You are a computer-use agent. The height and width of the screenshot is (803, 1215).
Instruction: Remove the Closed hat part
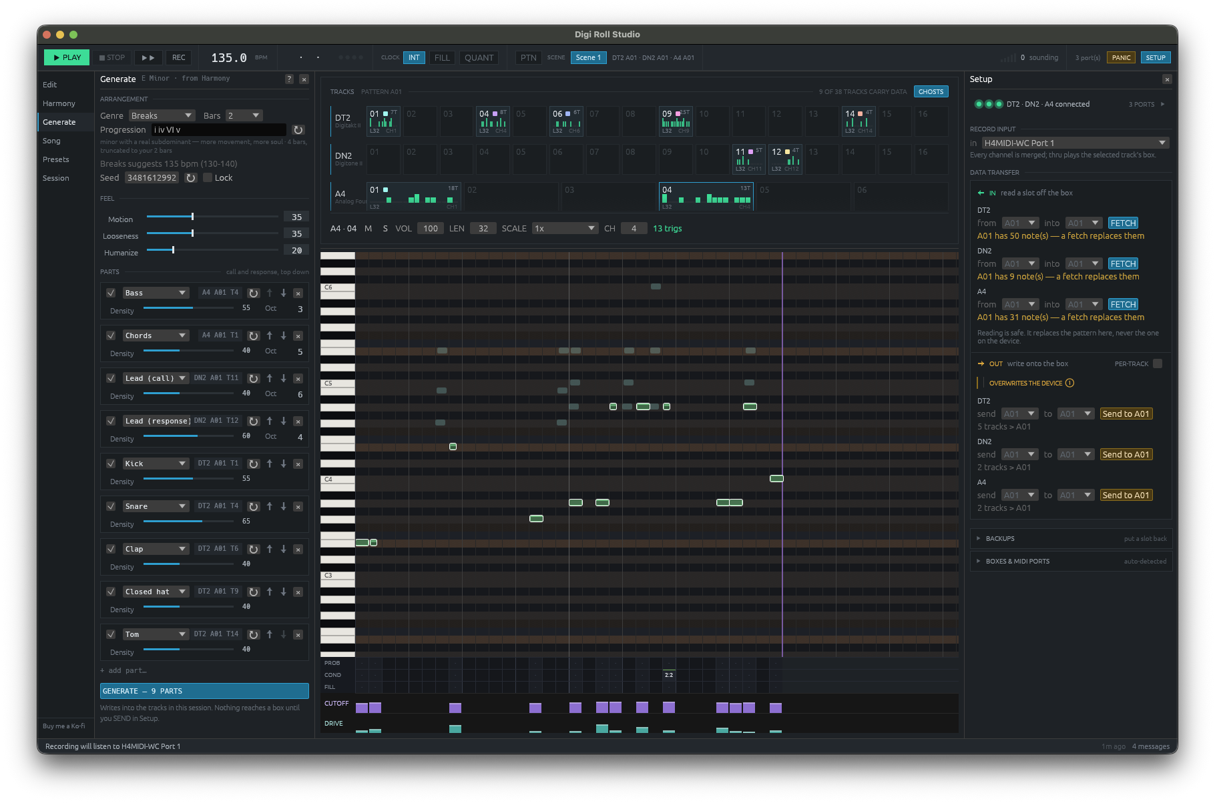pyautogui.click(x=298, y=592)
